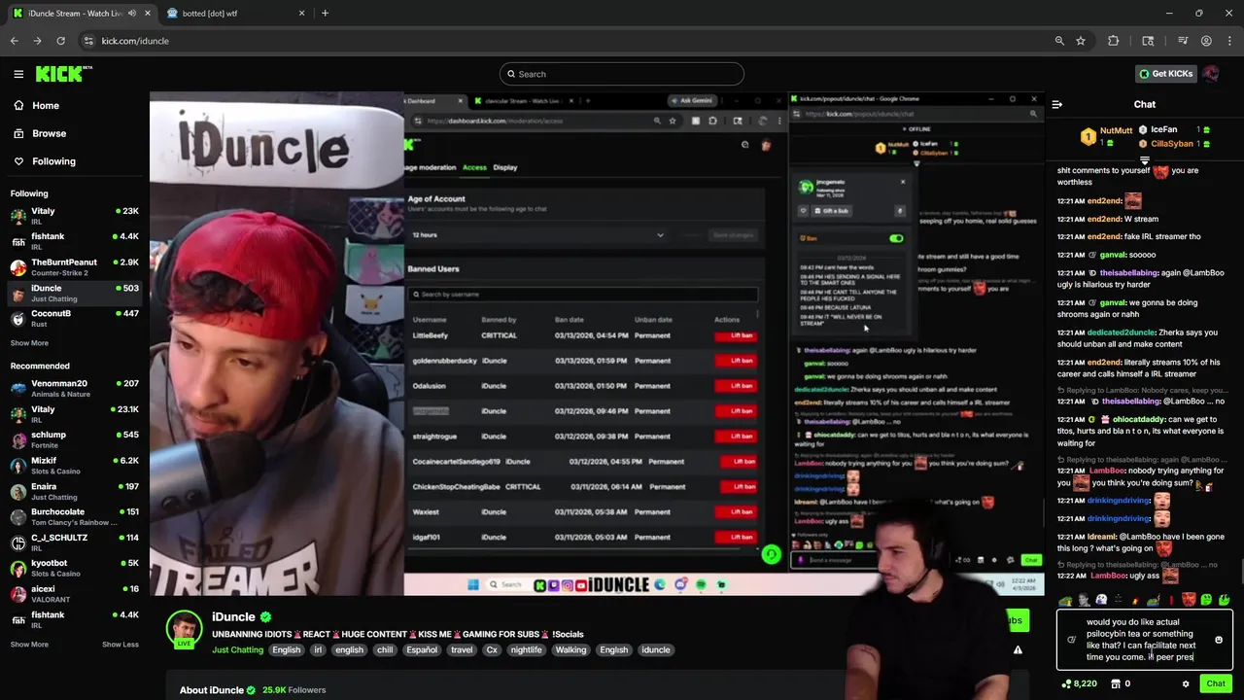Expand Show More under Recommended
The width and height of the screenshot is (1244, 700).
coord(29,645)
